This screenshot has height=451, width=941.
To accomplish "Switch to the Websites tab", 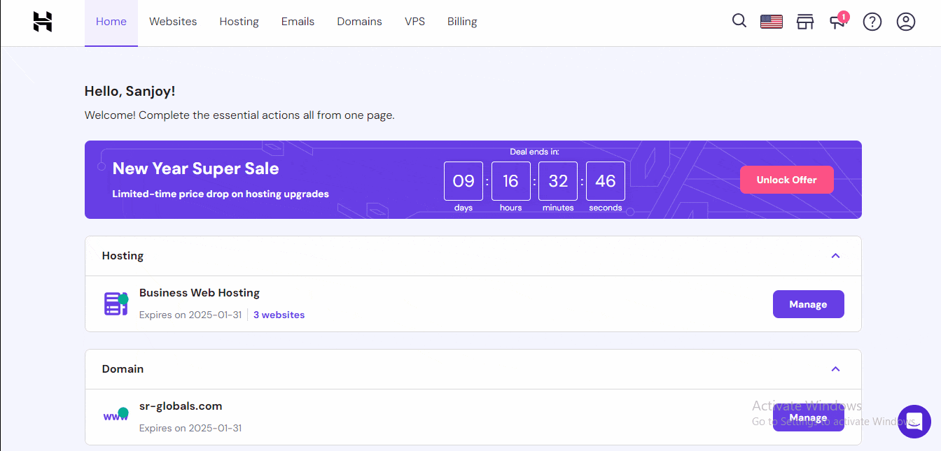I will pos(173,21).
